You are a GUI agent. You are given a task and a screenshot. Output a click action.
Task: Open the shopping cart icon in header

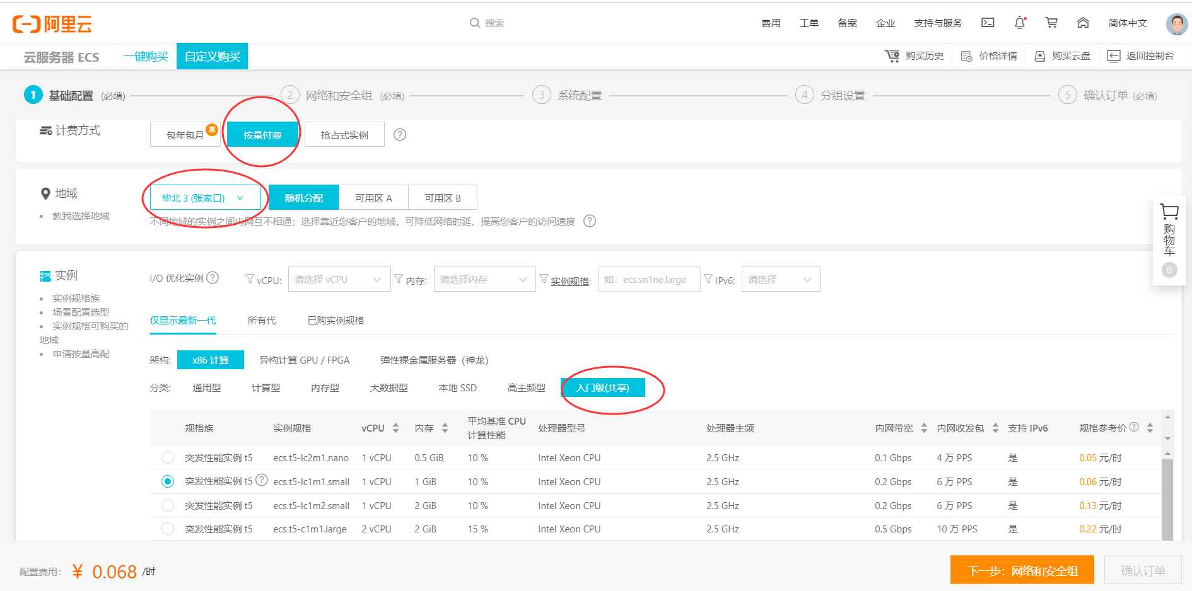[1051, 23]
